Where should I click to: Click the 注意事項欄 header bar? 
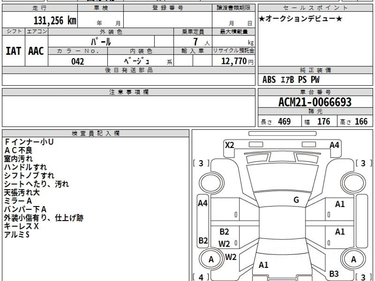128,92
